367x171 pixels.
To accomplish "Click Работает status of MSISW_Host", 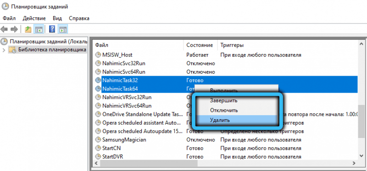I will point(197,55).
